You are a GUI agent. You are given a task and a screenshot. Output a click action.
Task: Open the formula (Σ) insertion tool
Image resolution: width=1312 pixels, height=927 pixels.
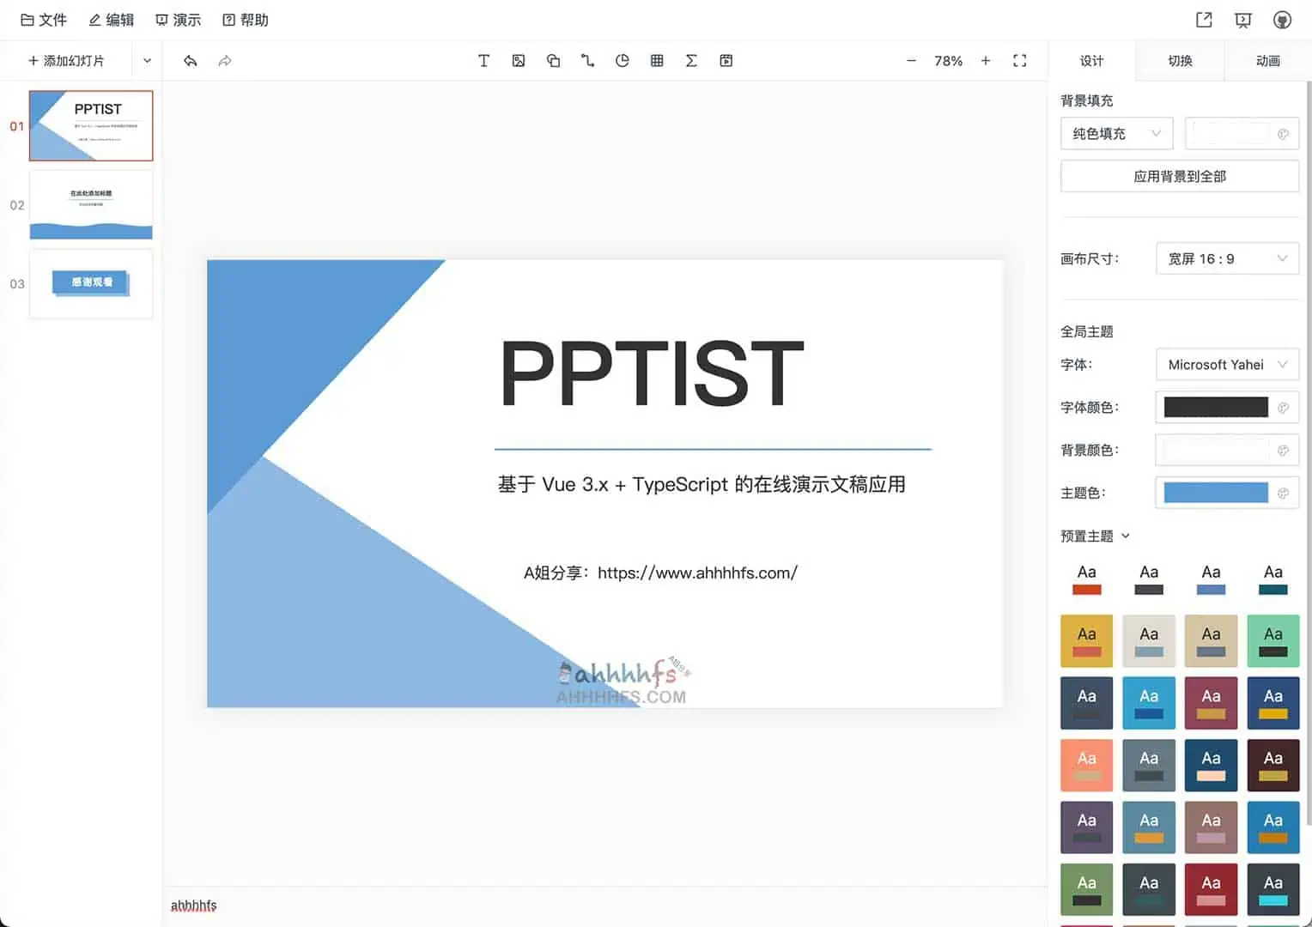coord(691,60)
